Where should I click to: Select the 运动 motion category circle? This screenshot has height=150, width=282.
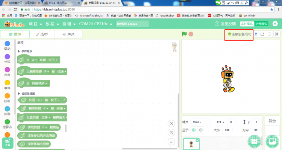pyautogui.click(x=7, y=44)
